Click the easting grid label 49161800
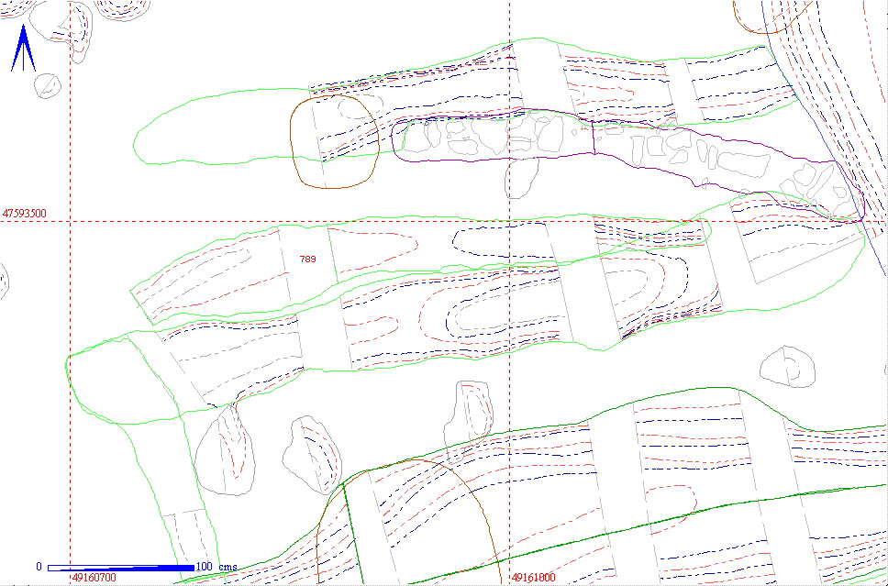The height and width of the screenshot is (586, 888). click(x=534, y=578)
